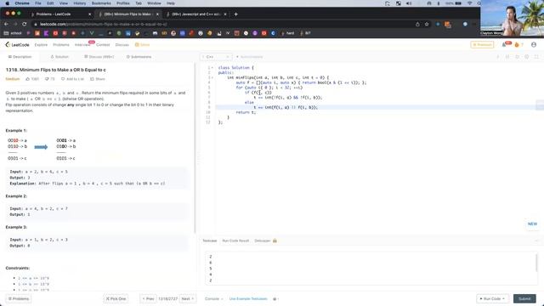Open the Chrome File menu
544x306 pixels.
point(38,3)
